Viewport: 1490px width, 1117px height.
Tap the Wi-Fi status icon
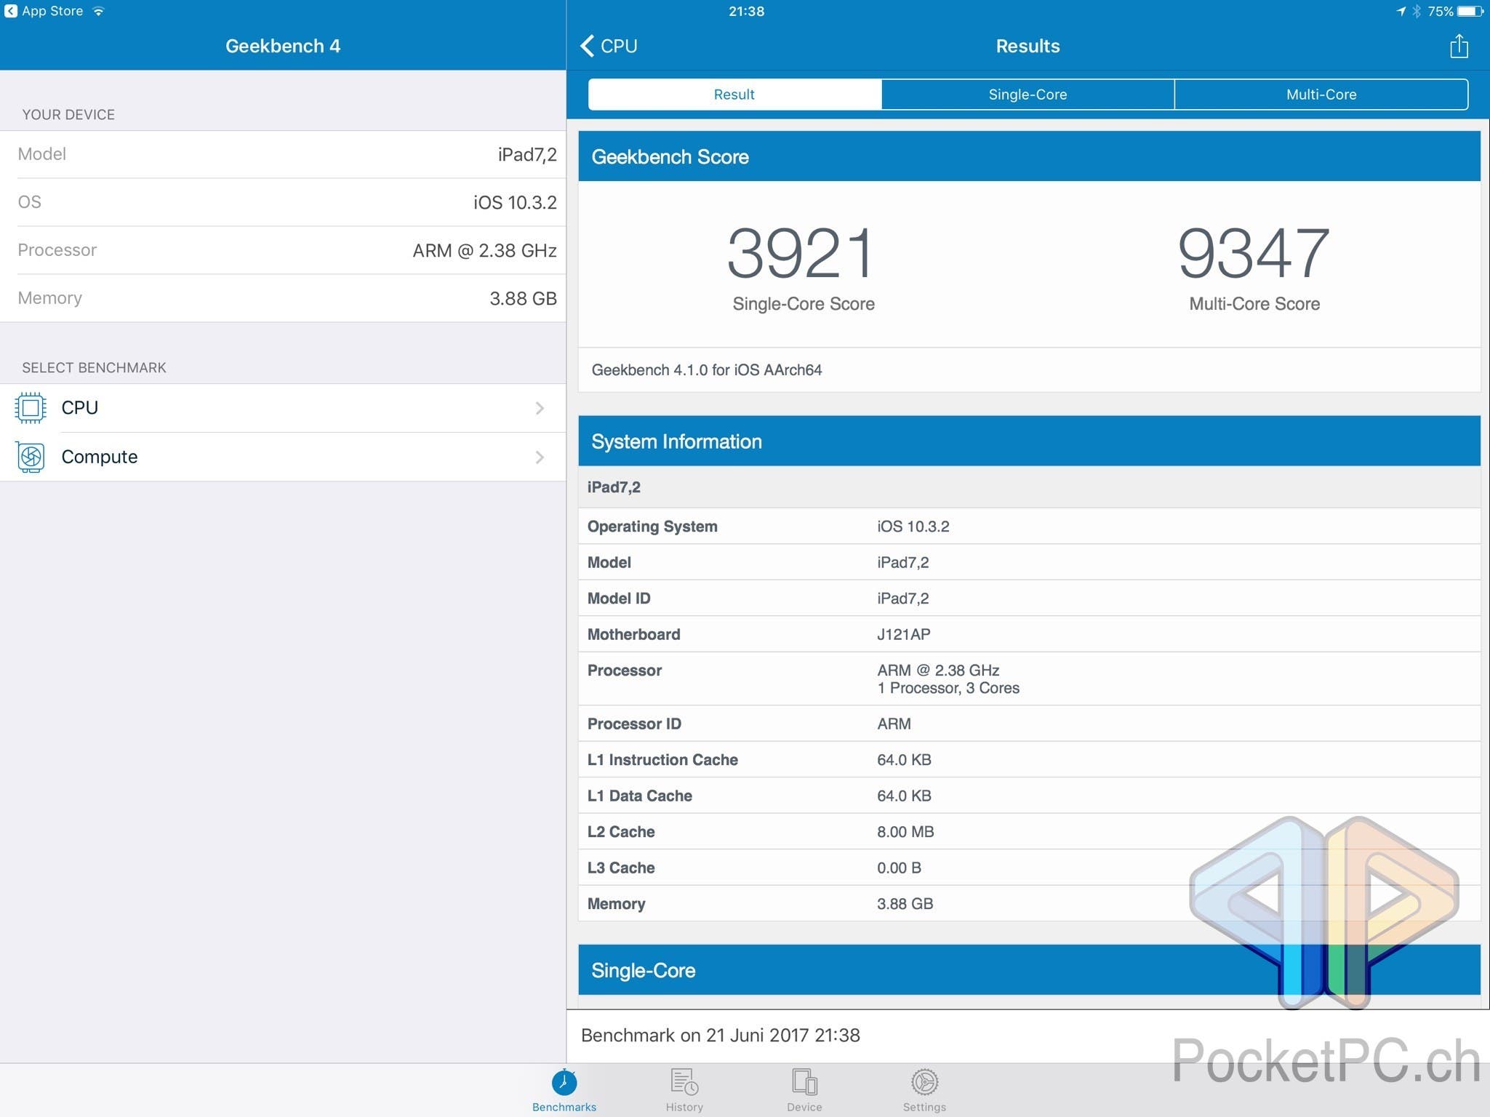pyautogui.click(x=99, y=11)
